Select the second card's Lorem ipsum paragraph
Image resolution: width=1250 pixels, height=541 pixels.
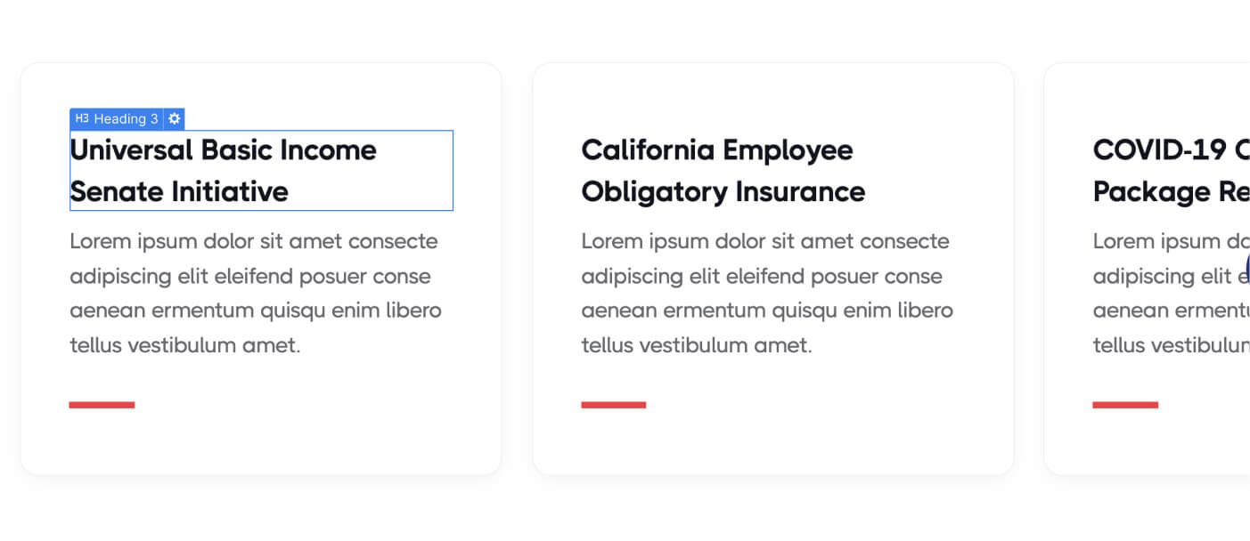click(766, 292)
